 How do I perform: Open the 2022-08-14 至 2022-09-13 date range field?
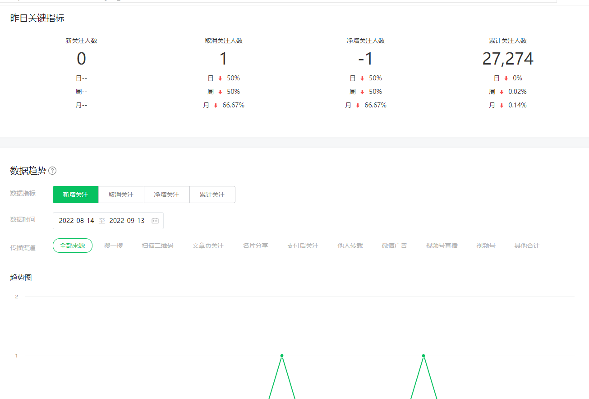tap(108, 221)
